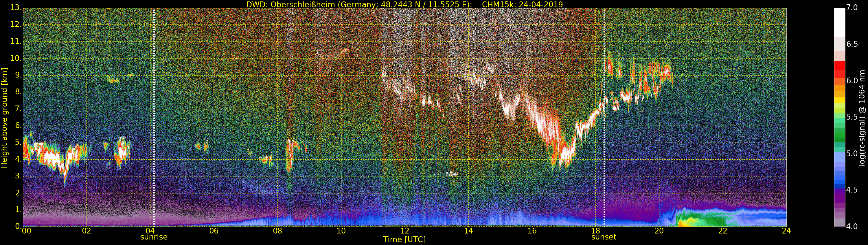Click the sunset label below the time axis
Viewport: 868px width, 245px height.
(x=604, y=237)
